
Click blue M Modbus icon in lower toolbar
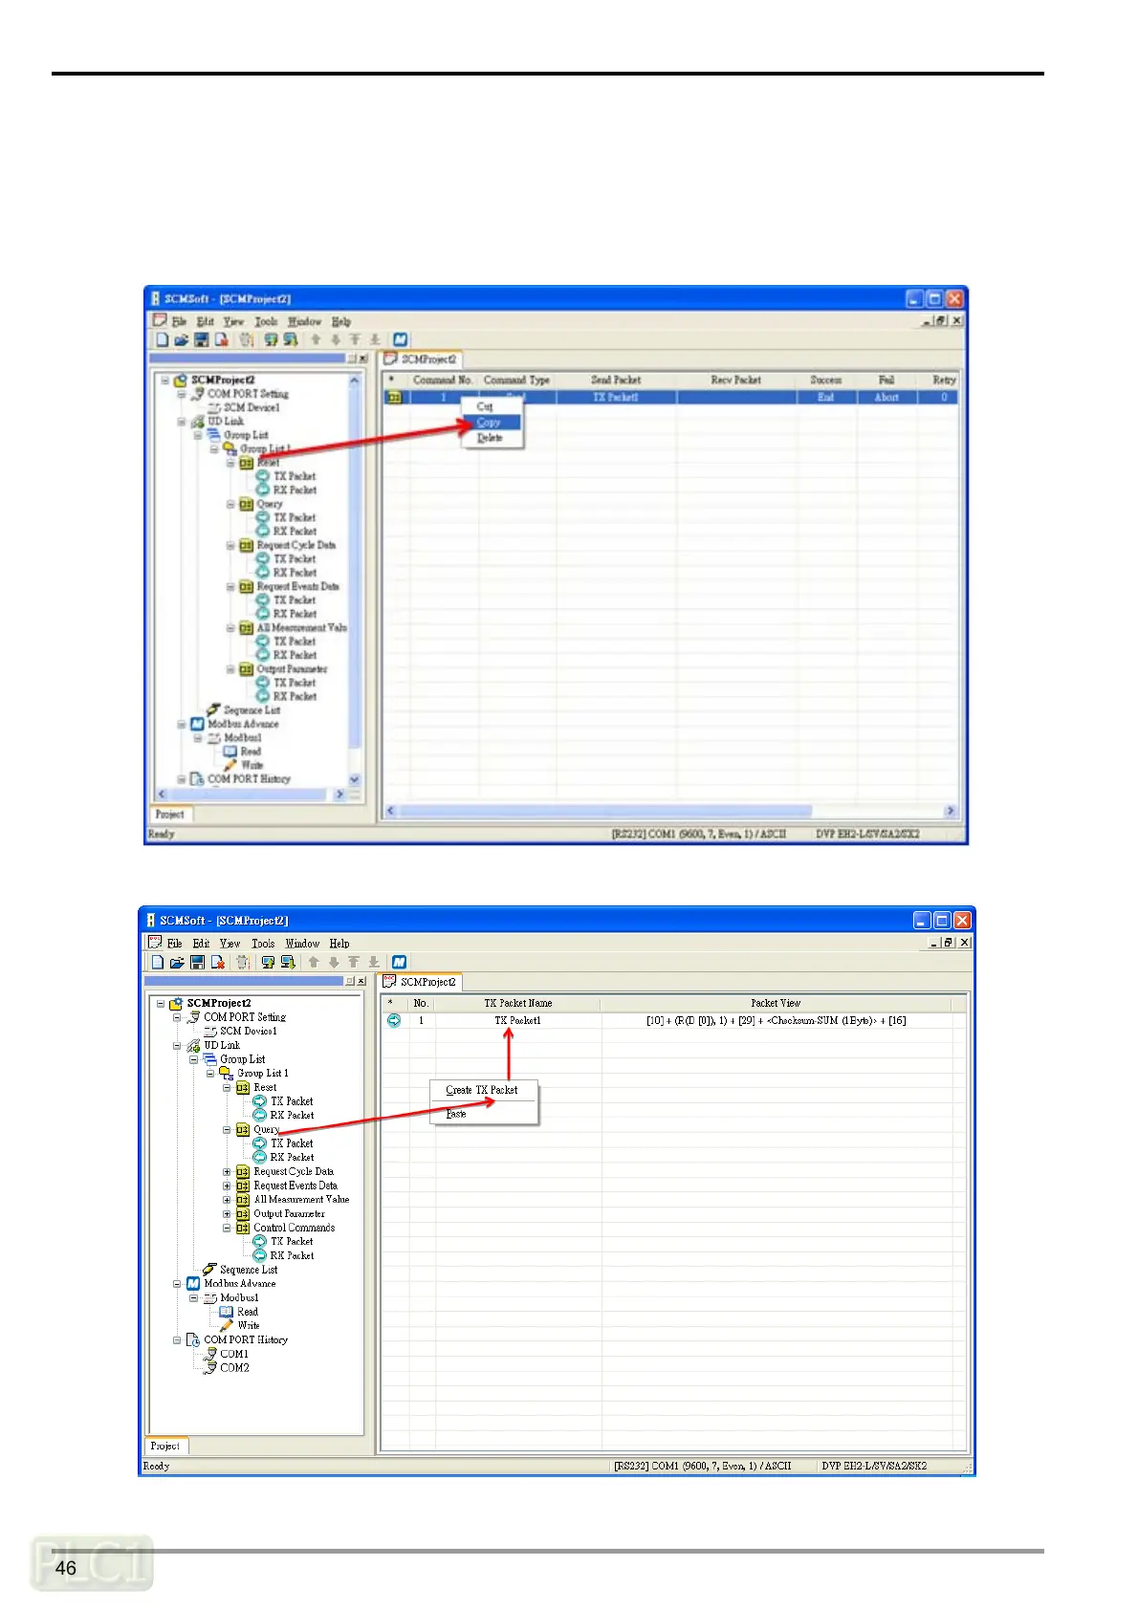(x=399, y=962)
